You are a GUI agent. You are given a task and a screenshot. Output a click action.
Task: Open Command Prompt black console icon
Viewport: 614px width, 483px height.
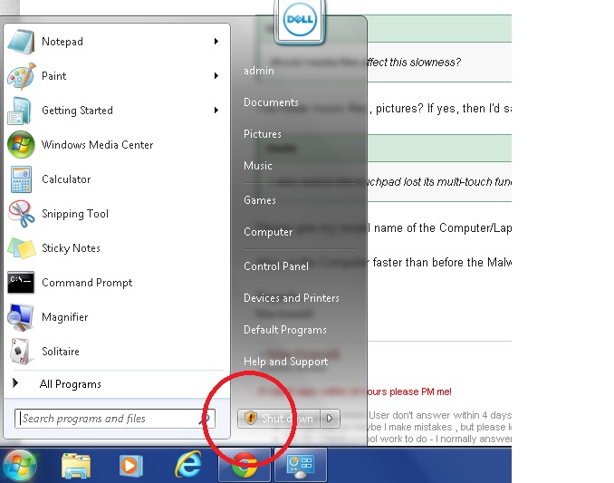[21, 283]
